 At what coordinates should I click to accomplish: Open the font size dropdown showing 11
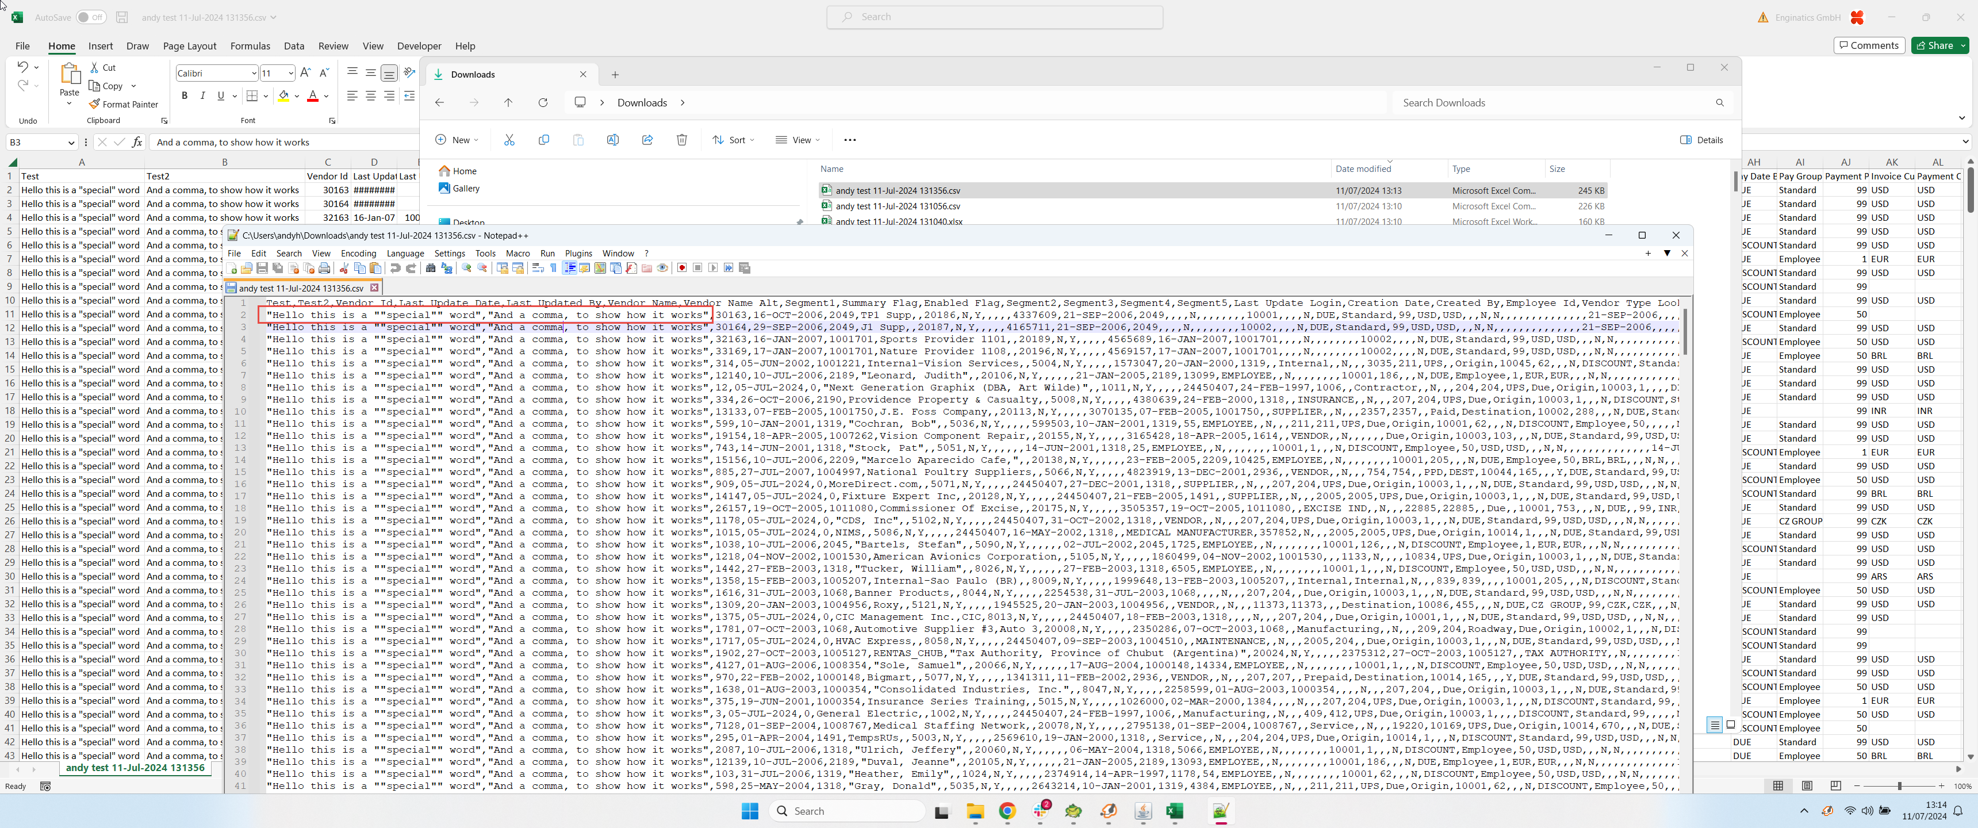pos(290,73)
